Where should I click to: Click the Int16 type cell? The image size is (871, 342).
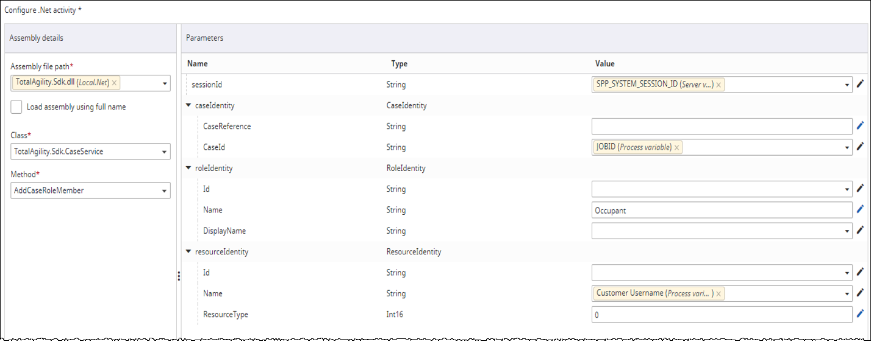[395, 315]
